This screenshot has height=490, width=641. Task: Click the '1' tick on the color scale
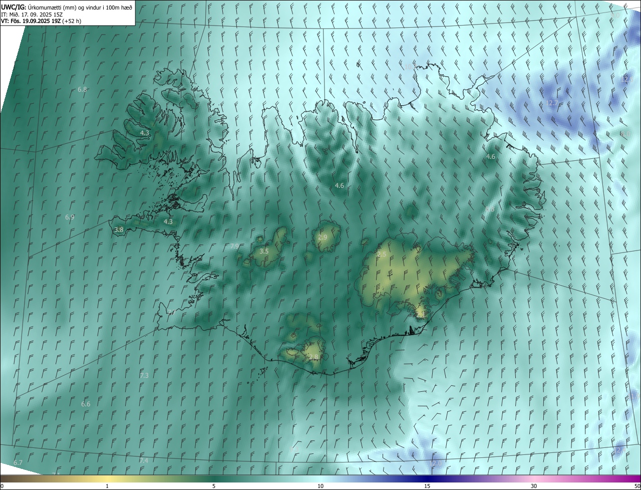pos(107,486)
